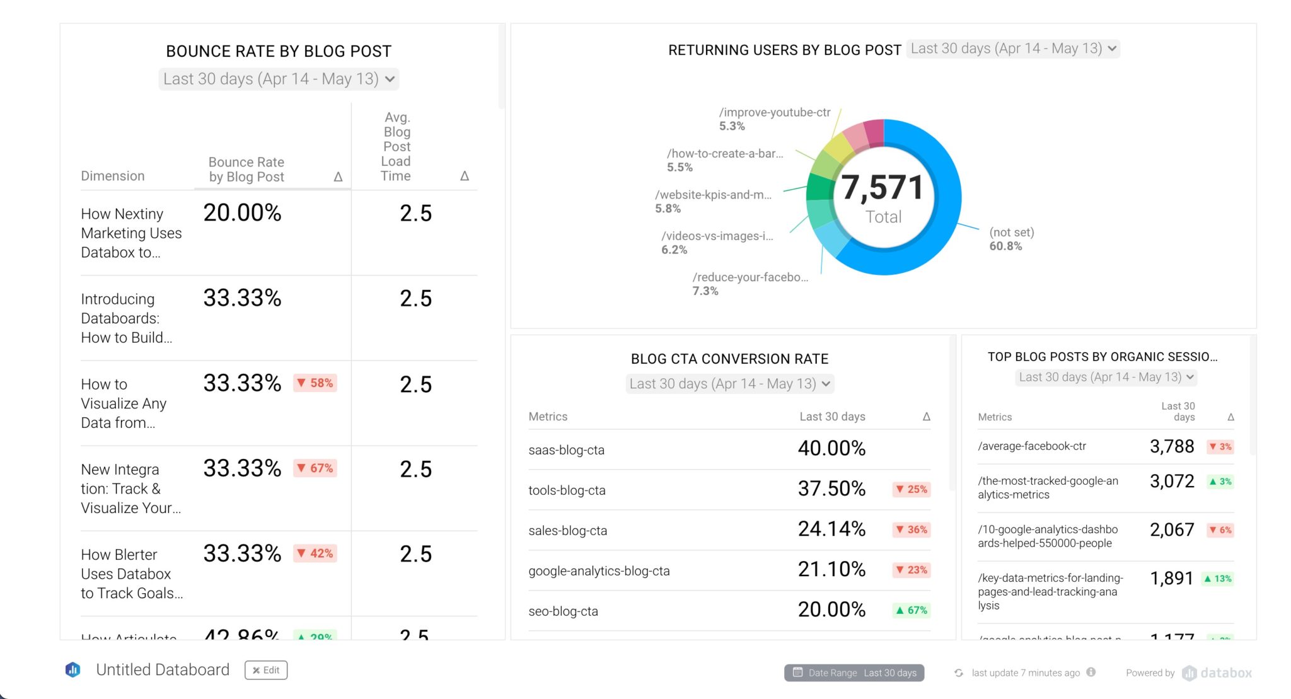Click the Bounce Rate panel scrollbar
This screenshot has height=699, width=1291.
(x=502, y=66)
